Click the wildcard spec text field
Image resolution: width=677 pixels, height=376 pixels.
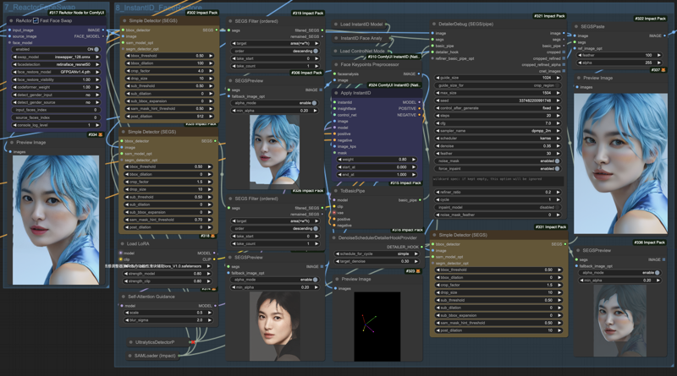[498, 181]
